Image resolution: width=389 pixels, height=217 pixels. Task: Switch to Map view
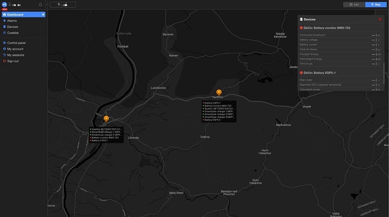[376, 4]
